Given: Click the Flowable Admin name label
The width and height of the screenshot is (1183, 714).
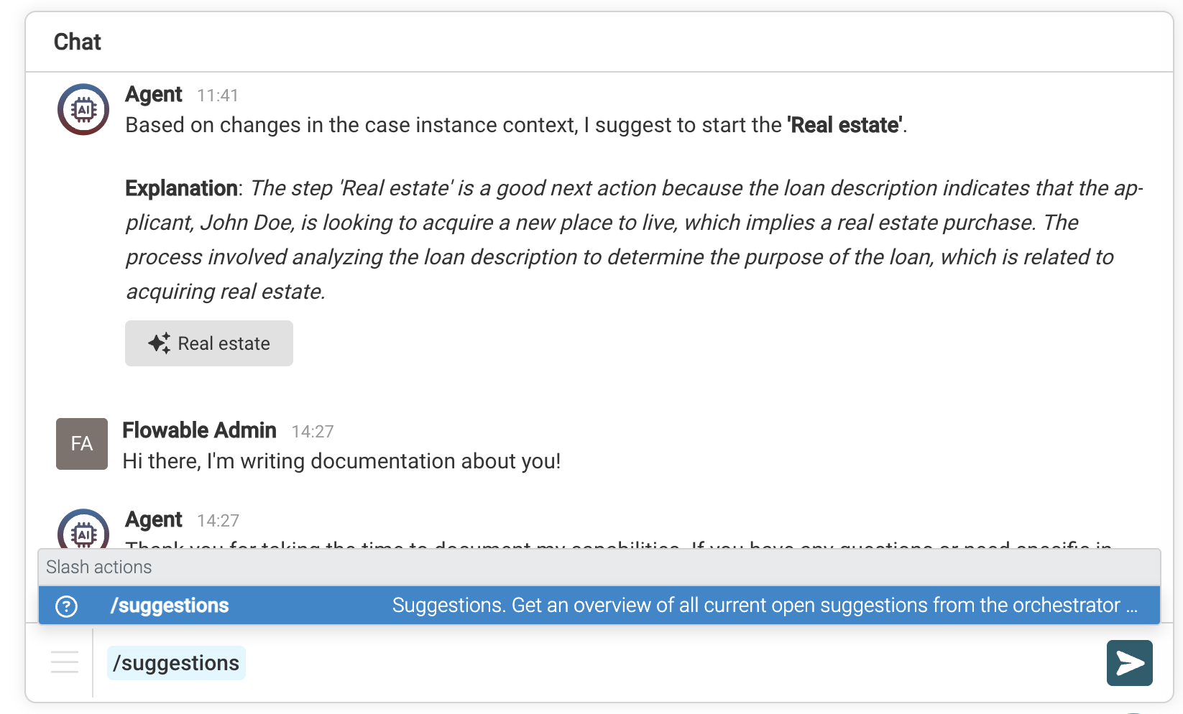Looking at the screenshot, I should coord(199,430).
